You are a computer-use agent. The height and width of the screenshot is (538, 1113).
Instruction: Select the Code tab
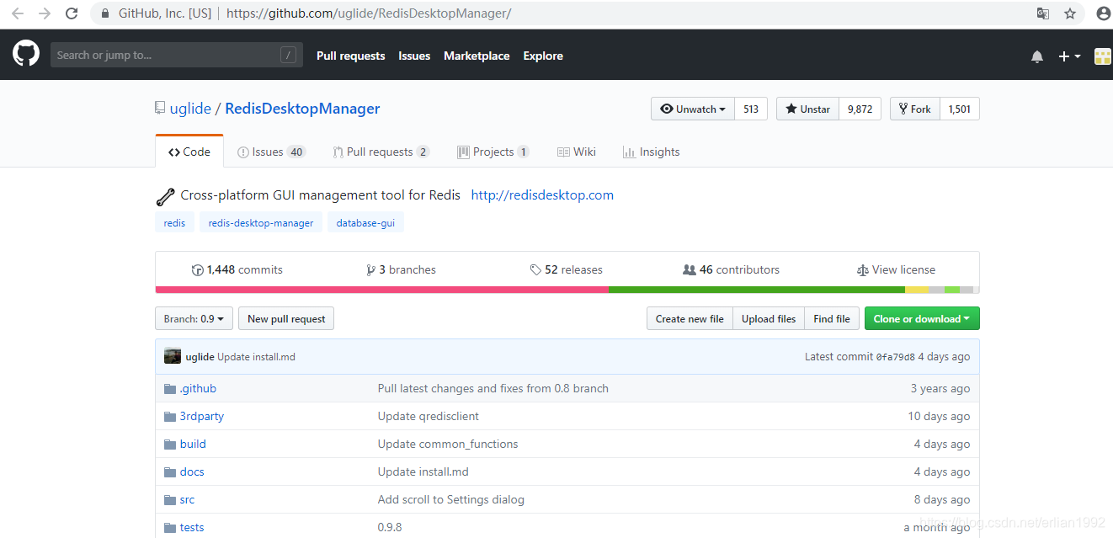[x=189, y=152]
